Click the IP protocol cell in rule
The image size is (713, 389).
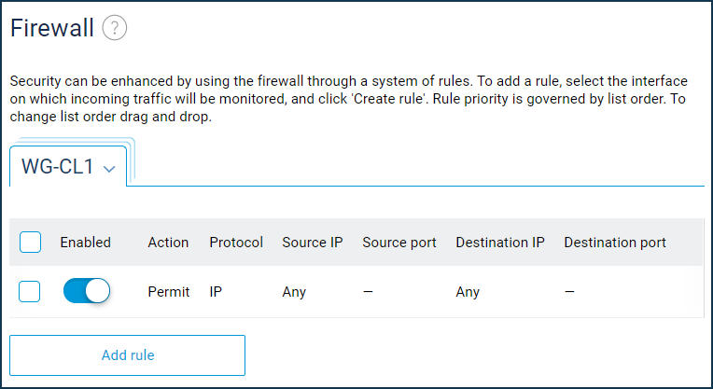click(x=216, y=292)
